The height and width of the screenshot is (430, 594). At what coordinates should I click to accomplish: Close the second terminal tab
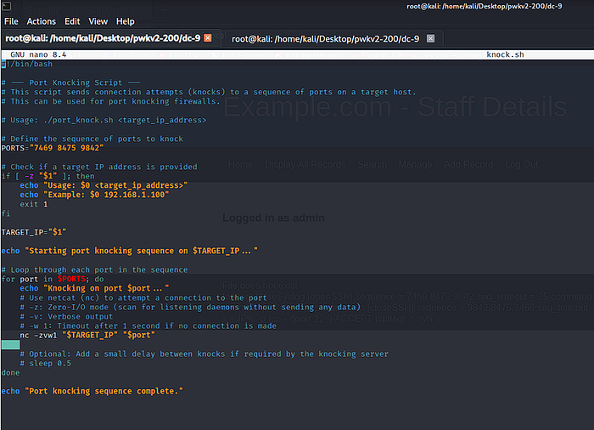(x=430, y=38)
